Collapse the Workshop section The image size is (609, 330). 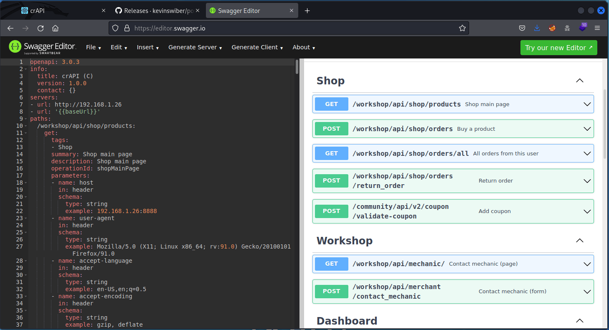pyautogui.click(x=579, y=241)
